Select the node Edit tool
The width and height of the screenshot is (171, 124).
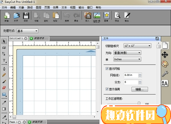4,54
